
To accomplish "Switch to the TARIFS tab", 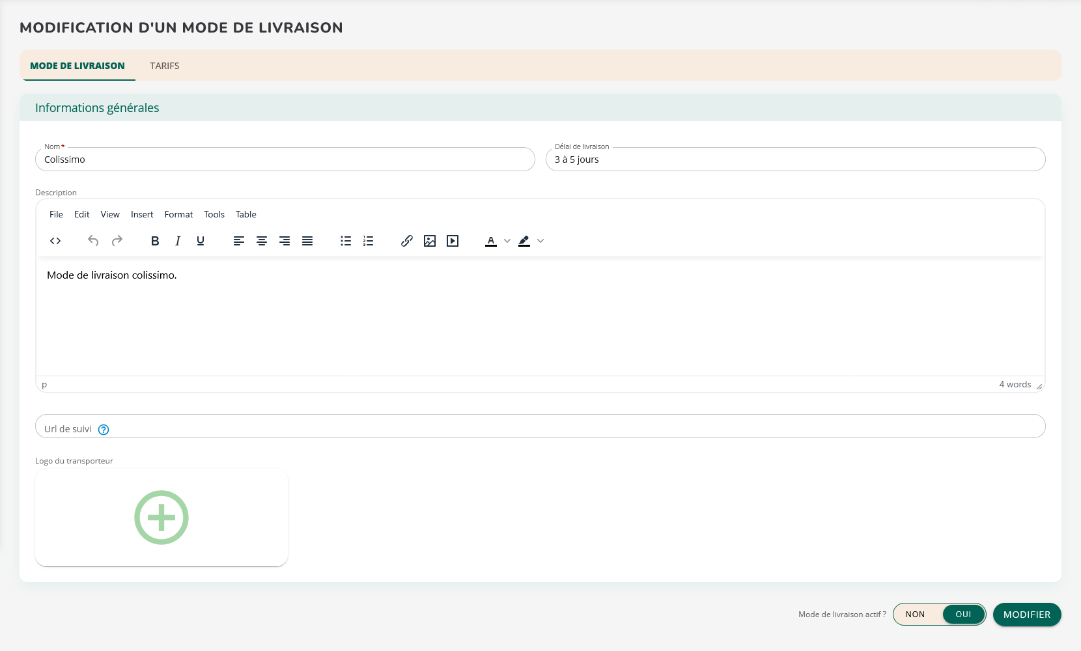I will [x=165, y=66].
